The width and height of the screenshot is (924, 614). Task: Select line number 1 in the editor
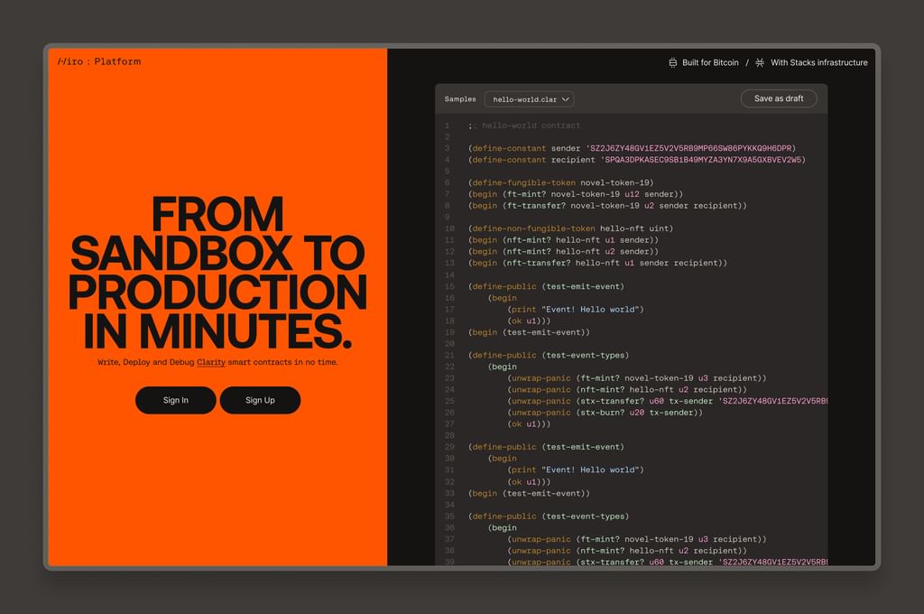click(x=447, y=125)
